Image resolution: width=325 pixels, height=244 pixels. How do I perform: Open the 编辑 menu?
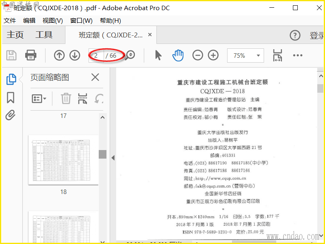click(x=29, y=21)
